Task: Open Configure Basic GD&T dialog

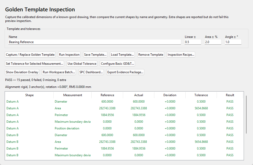Action: click(x=117, y=64)
